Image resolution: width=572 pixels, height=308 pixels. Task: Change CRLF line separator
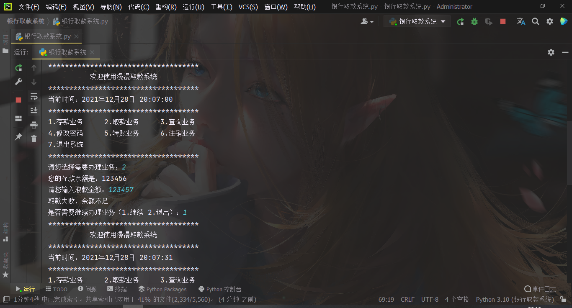tap(407, 300)
